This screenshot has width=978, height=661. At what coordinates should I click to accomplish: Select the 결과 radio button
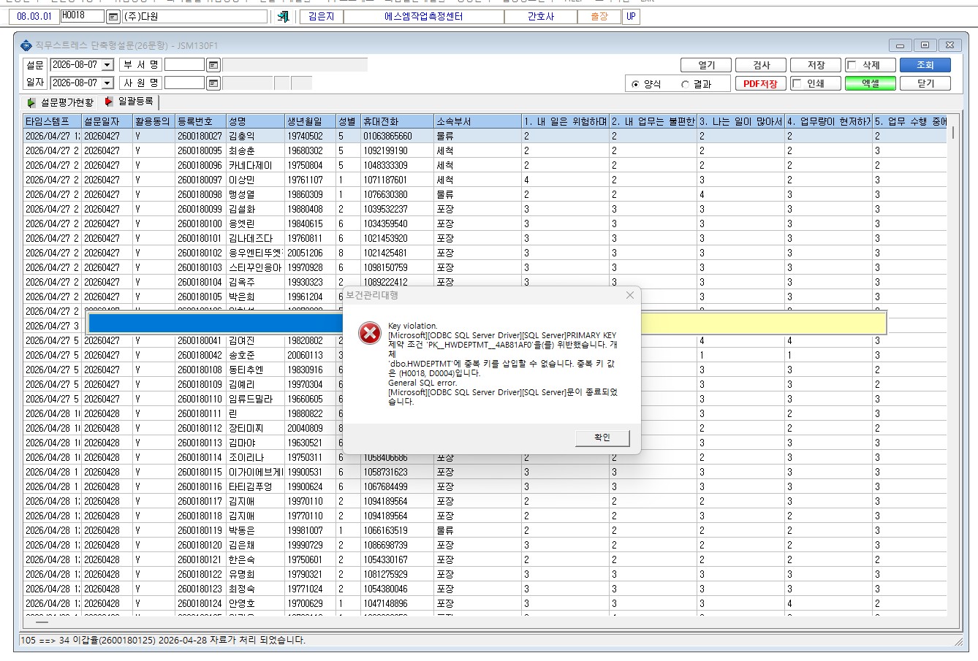685,84
